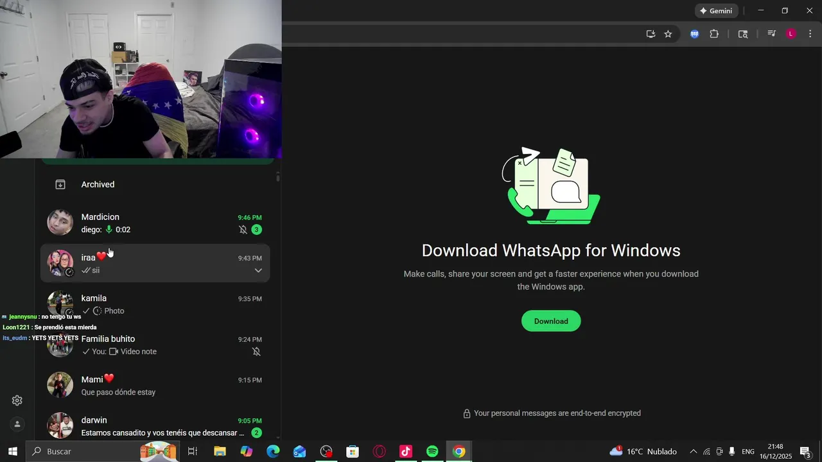
Task: Open the Mardicion chat
Action: click(x=155, y=223)
